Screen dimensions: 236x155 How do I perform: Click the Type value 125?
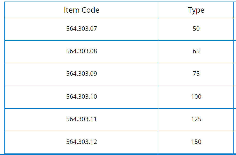[196, 119]
